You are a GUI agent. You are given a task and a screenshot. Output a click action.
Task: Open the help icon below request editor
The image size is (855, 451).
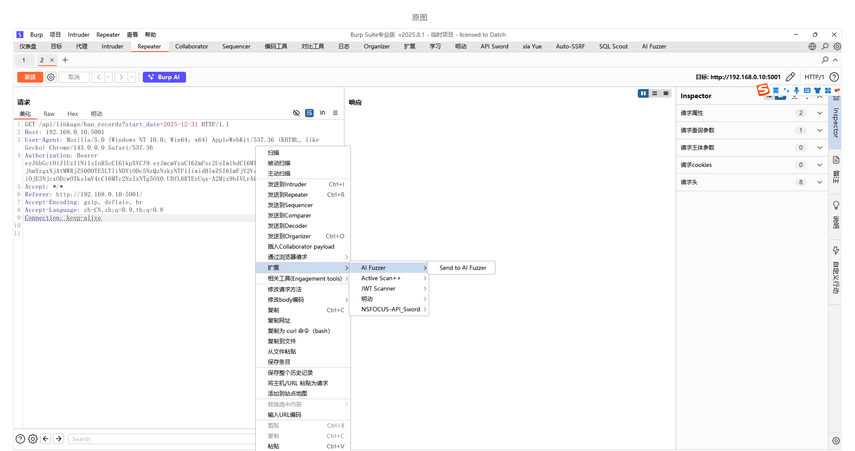tap(20, 439)
